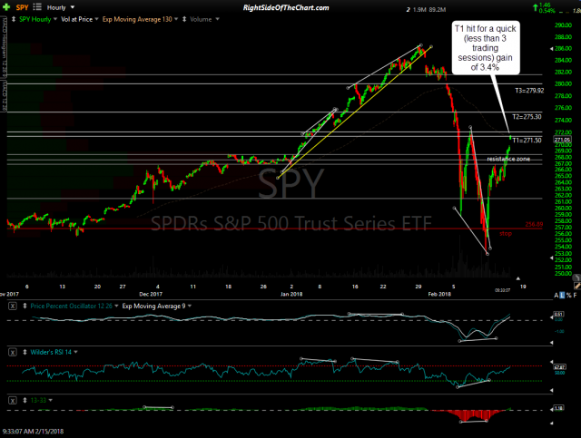Click upper axis arrow of RSI panel

pos(551,362)
